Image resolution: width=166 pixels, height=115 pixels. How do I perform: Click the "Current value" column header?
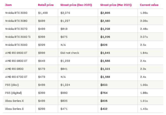pos(149,5)
